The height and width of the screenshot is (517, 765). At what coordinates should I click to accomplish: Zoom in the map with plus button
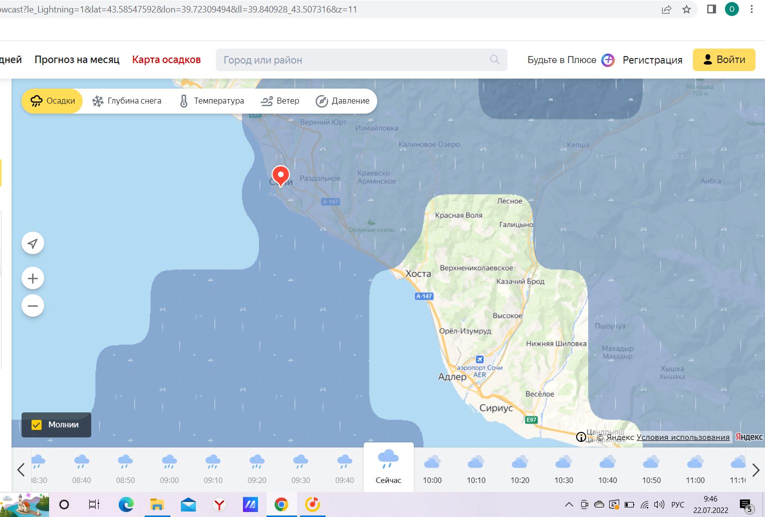click(x=33, y=278)
